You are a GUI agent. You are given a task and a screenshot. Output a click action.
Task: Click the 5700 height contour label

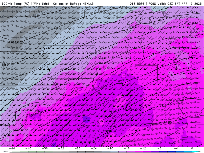[32, 115]
